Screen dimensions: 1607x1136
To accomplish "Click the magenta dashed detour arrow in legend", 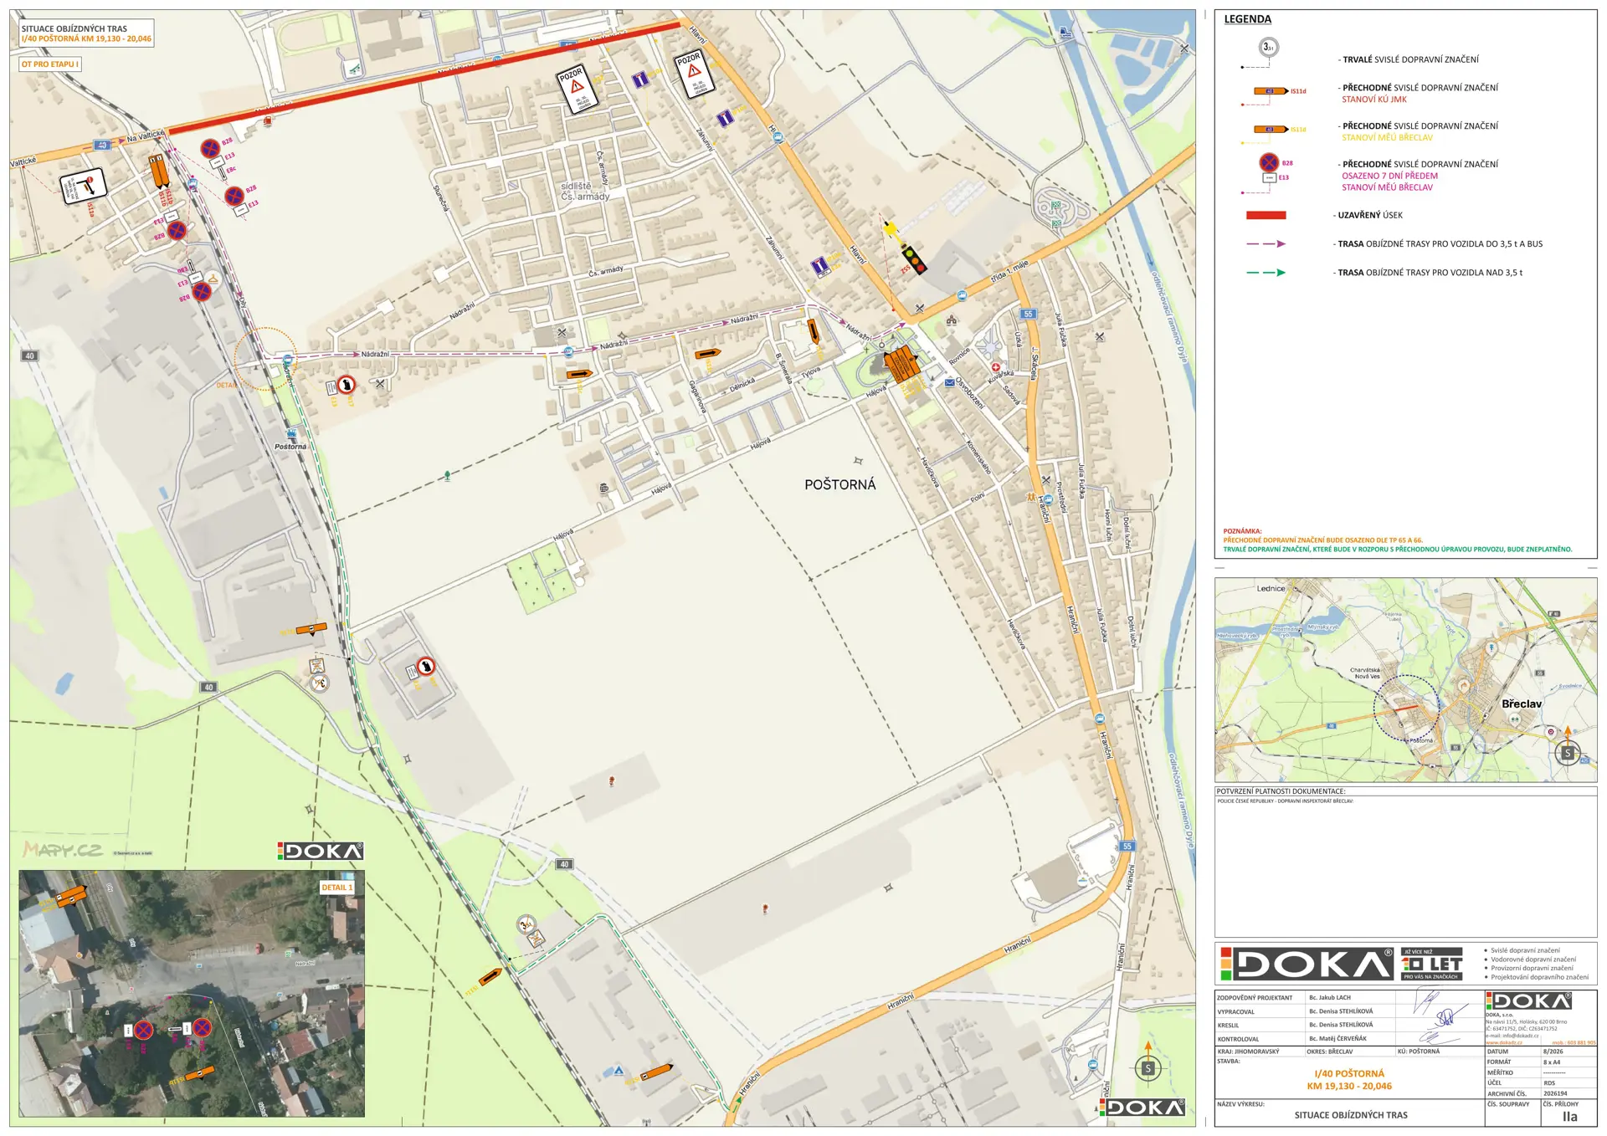I will (1266, 243).
